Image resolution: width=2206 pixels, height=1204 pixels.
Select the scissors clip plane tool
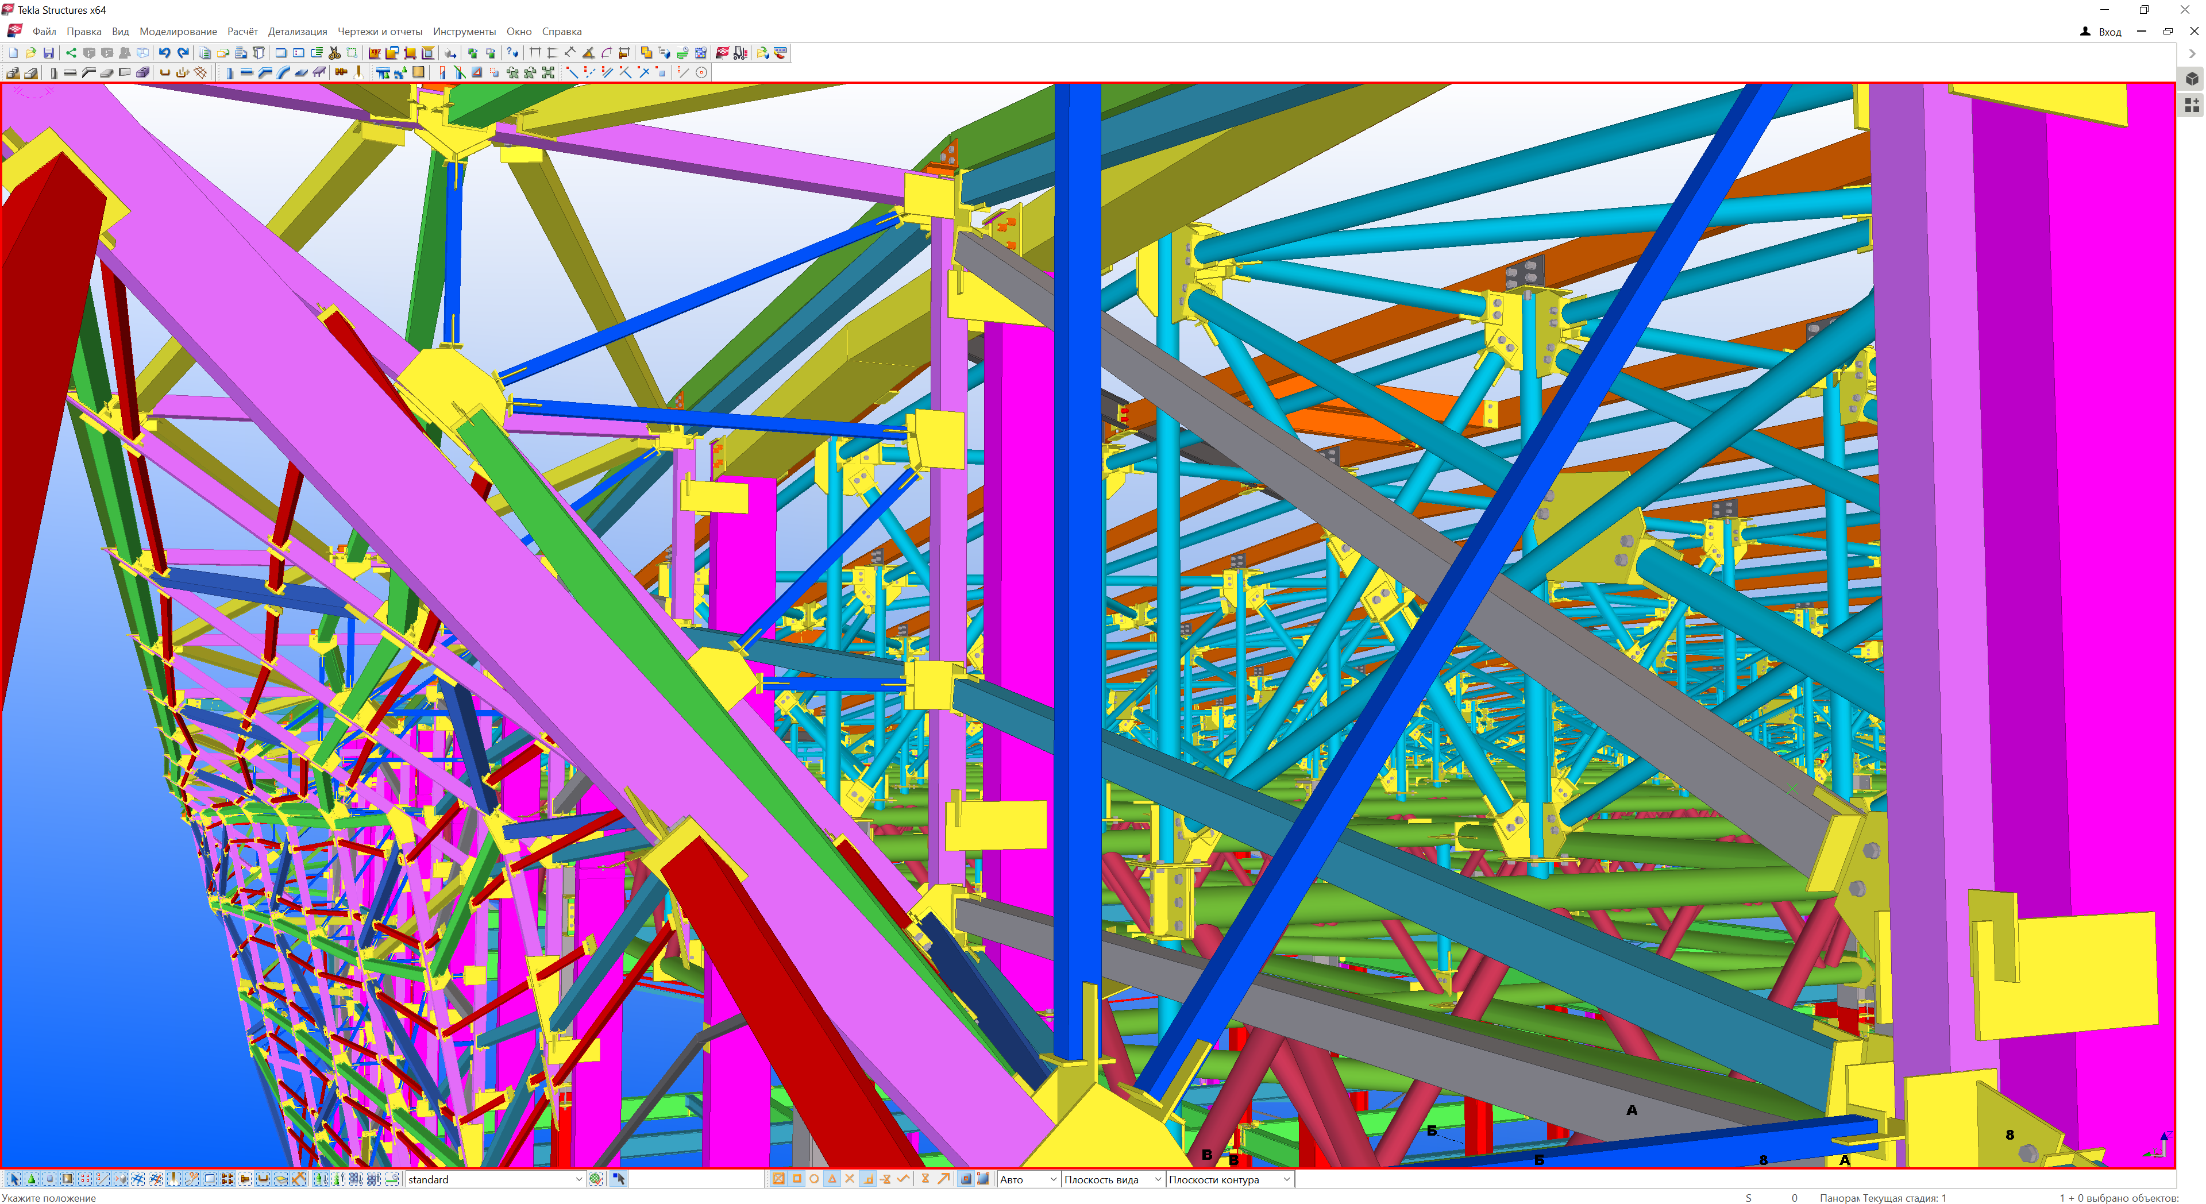tap(334, 53)
